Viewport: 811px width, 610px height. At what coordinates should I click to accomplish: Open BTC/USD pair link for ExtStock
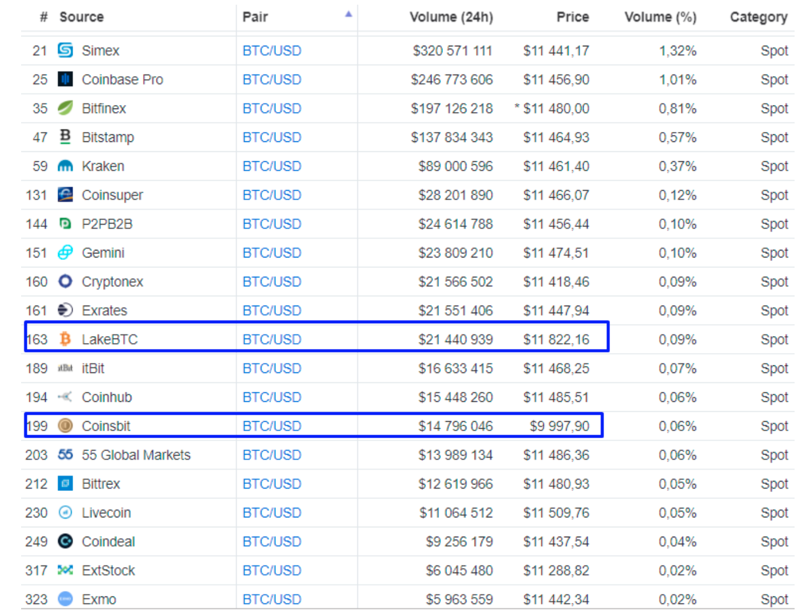point(272,570)
